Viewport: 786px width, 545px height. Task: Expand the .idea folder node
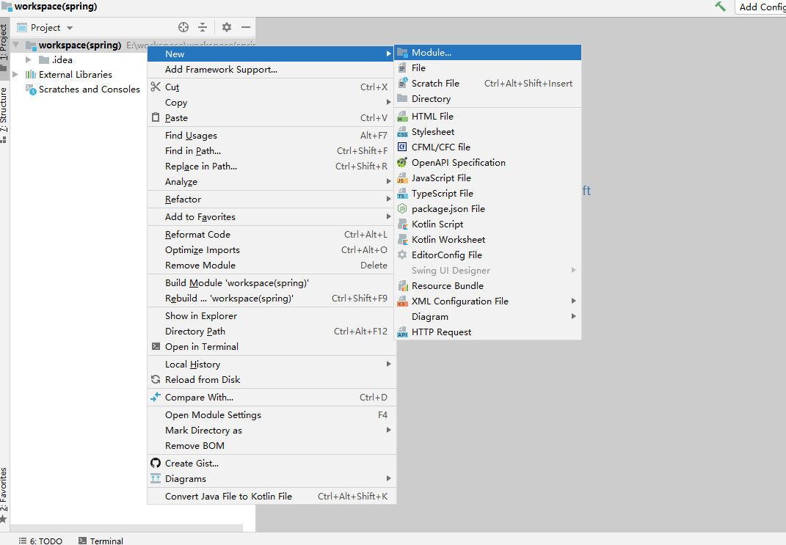(x=29, y=60)
